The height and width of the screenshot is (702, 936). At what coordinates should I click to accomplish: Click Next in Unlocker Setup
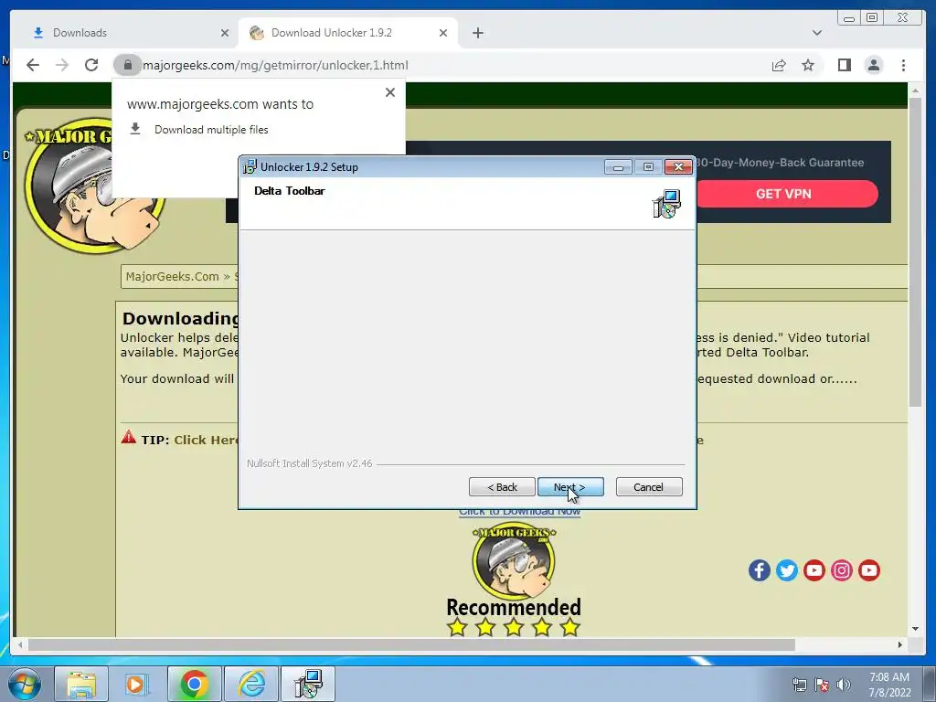pos(570,487)
